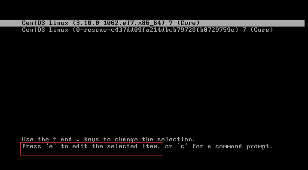Click the bottom edge of the red outline box
308x170 pixels.
tap(91, 155)
